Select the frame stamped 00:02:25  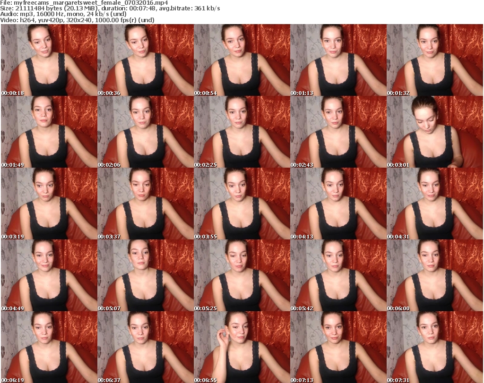[242, 132]
